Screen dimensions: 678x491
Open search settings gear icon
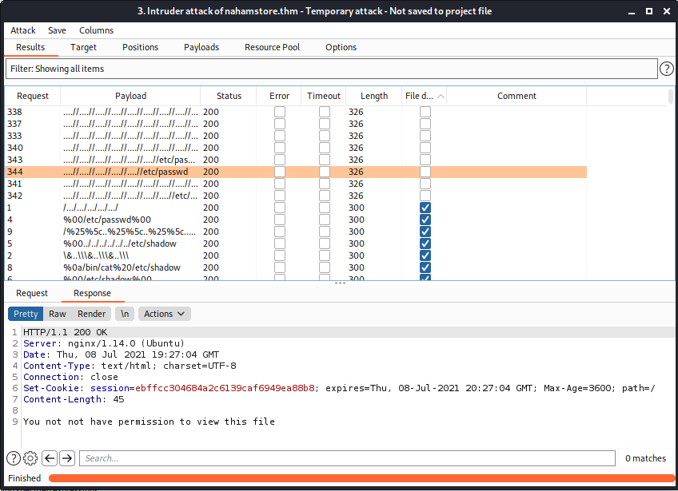30,458
